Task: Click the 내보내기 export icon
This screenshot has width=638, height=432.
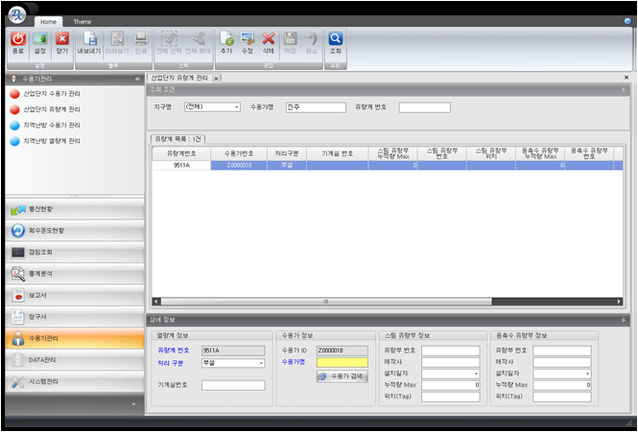Action: (88, 40)
